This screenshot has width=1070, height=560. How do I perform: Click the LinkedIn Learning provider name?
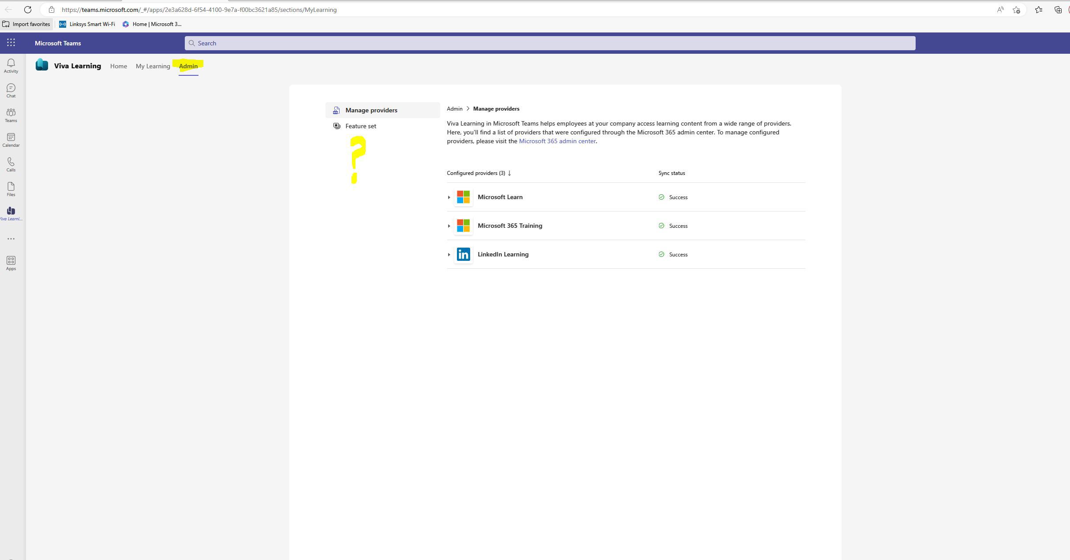tap(503, 254)
